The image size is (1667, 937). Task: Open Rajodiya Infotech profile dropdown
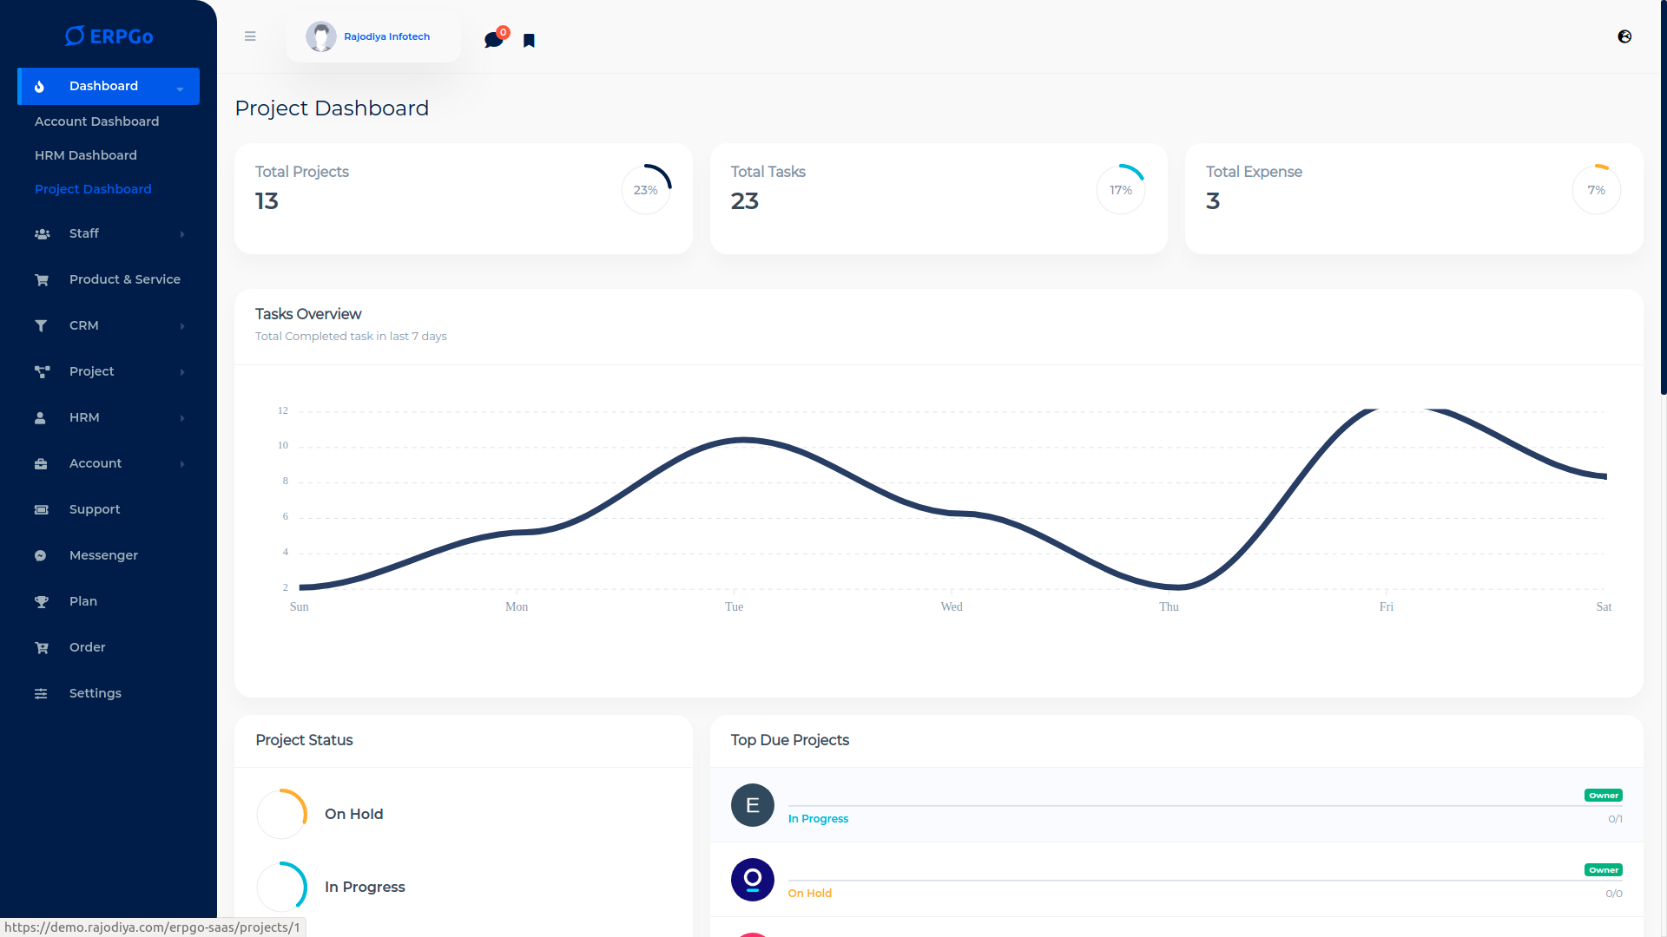click(x=373, y=36)
